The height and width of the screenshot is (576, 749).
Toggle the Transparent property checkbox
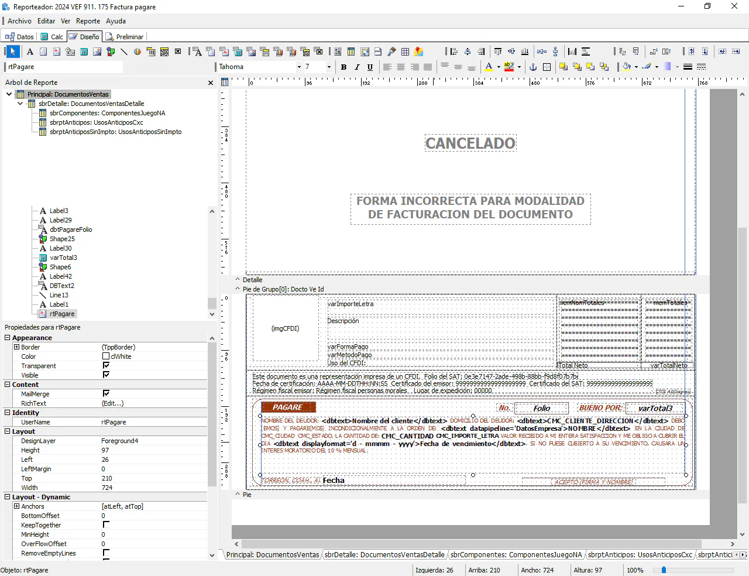coord(106,365)
